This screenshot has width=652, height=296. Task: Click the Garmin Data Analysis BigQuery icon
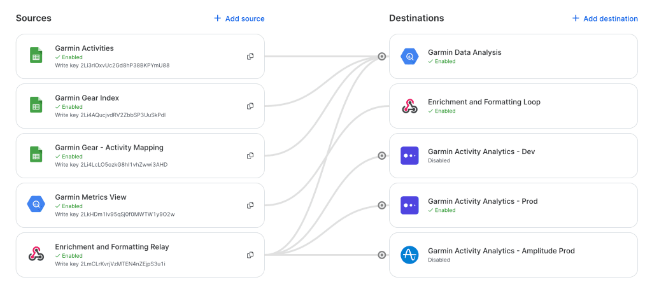click(409, 57)
